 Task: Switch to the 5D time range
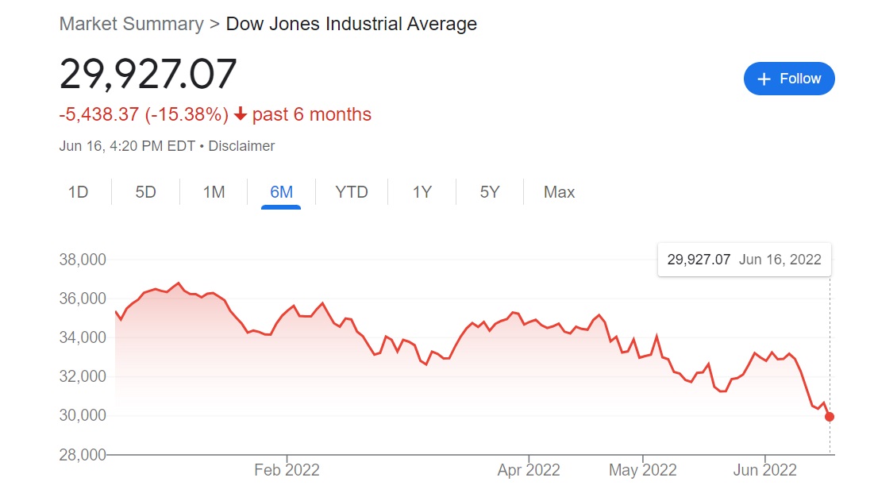tap(146, 192)
